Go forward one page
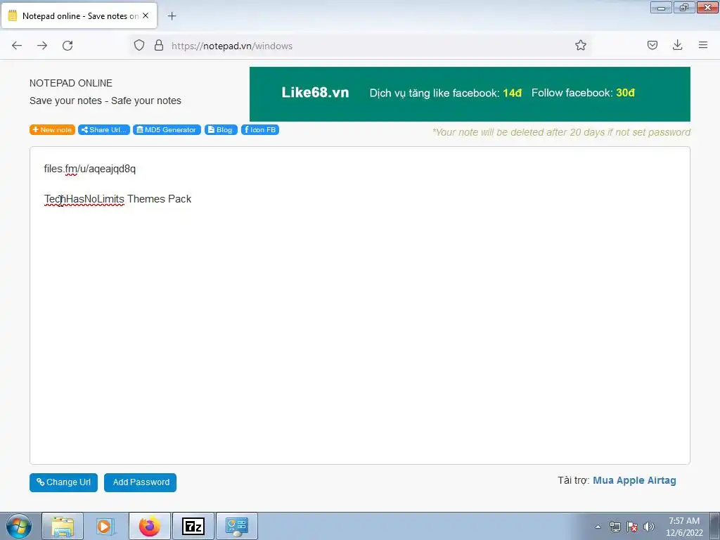The height and width of the screenshot is (540, 720). coord(42,46)
